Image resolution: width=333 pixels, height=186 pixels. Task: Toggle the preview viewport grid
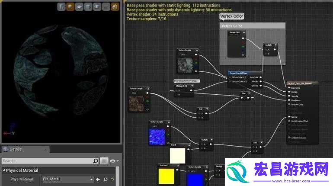click(x=106, y=7)
